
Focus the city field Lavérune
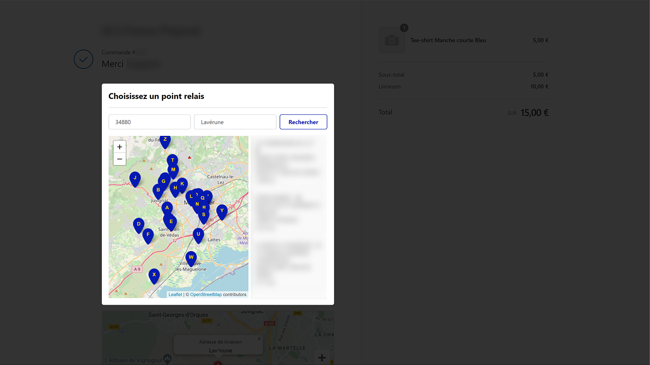(235, 122)
